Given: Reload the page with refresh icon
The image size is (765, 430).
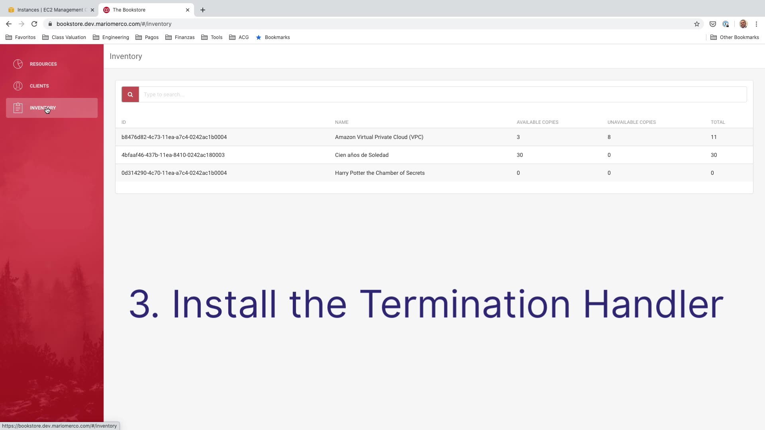Looking at the screenshot, I should [x=34, y=24].
